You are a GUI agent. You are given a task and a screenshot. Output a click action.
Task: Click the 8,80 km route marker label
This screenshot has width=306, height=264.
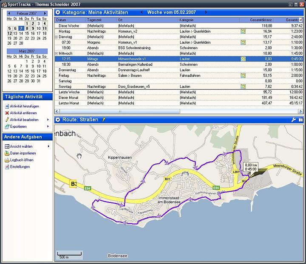251,167
